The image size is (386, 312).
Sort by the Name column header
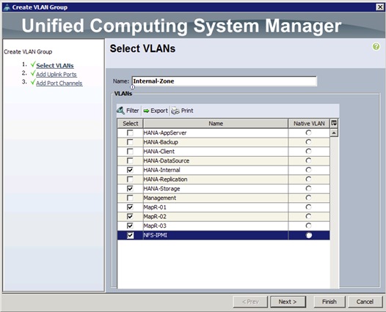click(216, 124)
